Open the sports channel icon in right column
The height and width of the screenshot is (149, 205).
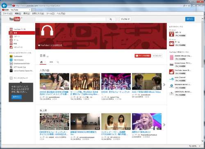click(171, 34)
